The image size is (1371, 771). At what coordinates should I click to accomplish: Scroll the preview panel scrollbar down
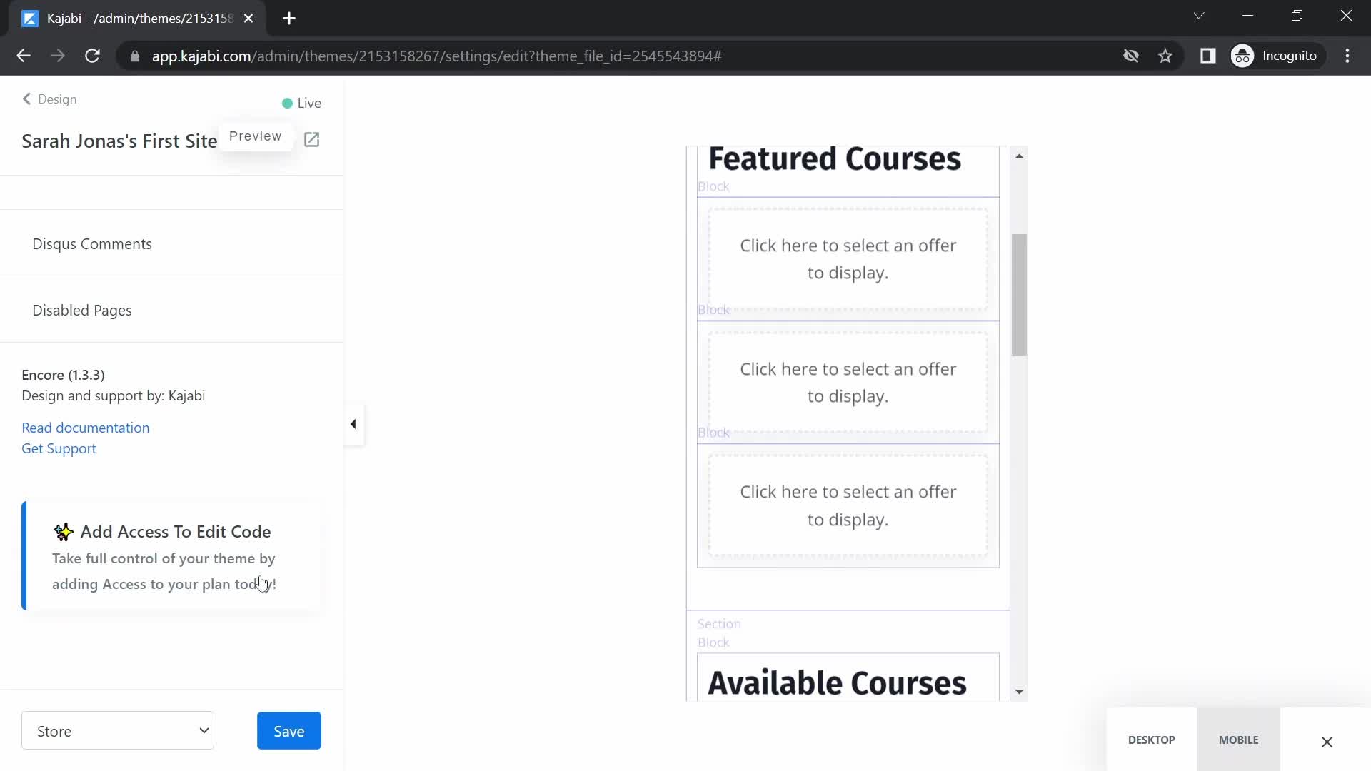(1019, 692)
